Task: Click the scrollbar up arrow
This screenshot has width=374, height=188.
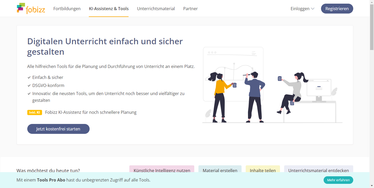Action: click(x=372, y=2)
